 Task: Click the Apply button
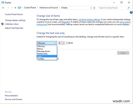123,53
